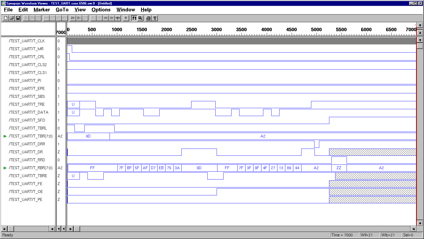Click the double right arrow scroll button
This screenshot has height=239, width=424.
click(112, 18)
